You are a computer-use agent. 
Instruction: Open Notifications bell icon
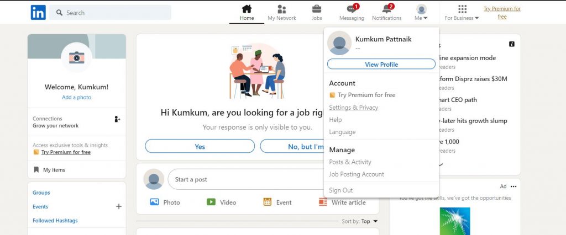point(386,9)
